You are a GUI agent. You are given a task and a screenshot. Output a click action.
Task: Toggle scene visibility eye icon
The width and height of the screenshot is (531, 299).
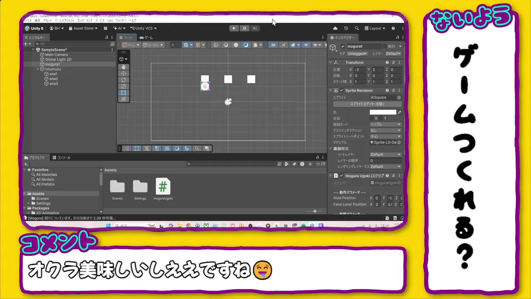[306, 45]
